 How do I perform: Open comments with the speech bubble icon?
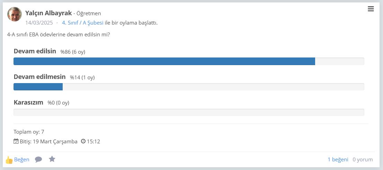click(38, 160)
